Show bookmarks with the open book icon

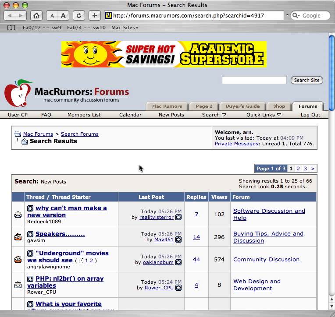[x=11, y=28]
